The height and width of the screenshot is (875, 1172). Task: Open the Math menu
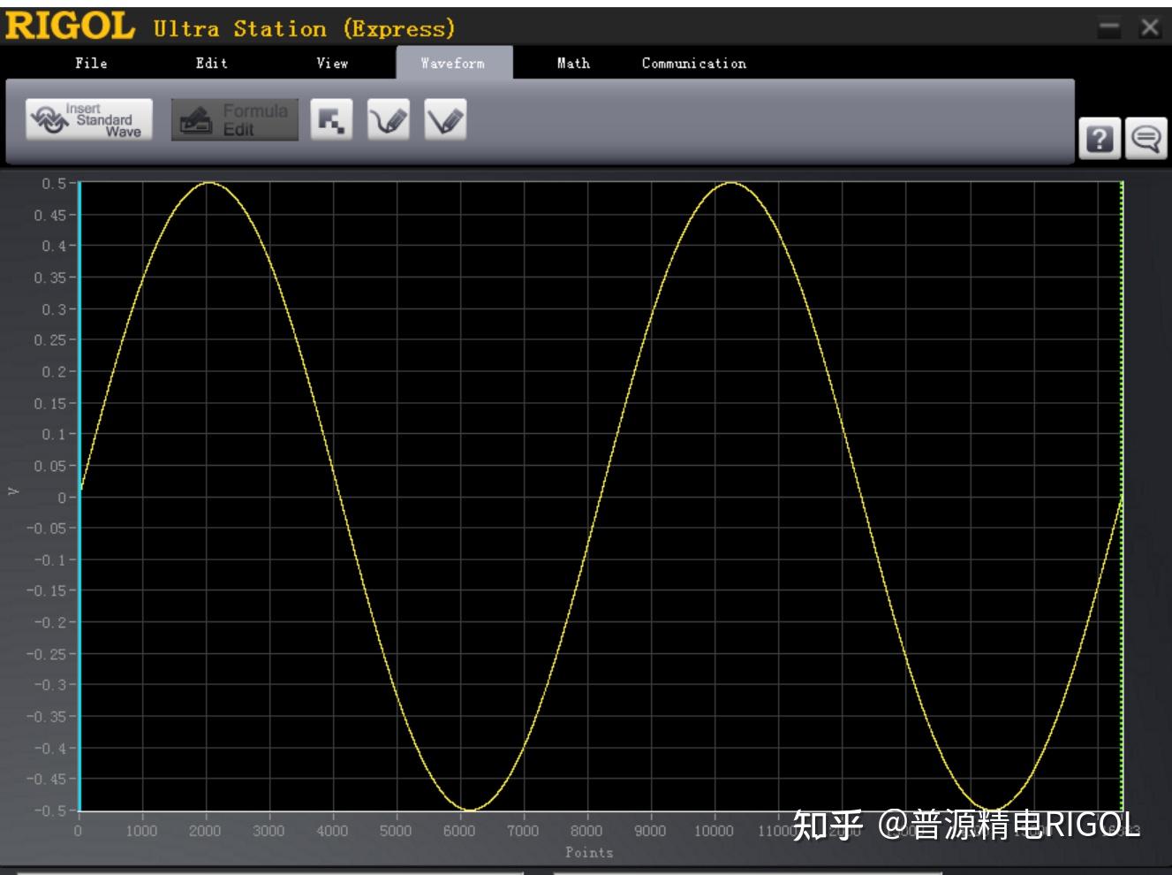pos(572,63)
